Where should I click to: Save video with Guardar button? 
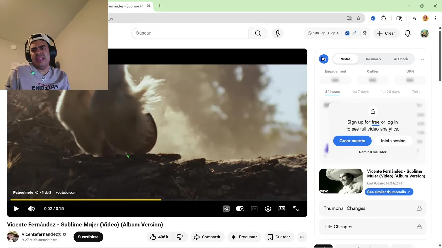(279, 237)
